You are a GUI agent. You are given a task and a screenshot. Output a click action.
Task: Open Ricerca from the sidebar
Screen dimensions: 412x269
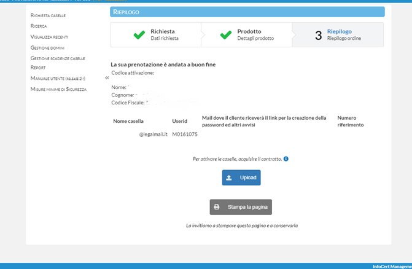point(39,26)
